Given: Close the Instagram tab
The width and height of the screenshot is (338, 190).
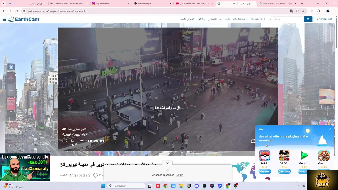Looking at the screenshot, I should click(x=129, y=4).
